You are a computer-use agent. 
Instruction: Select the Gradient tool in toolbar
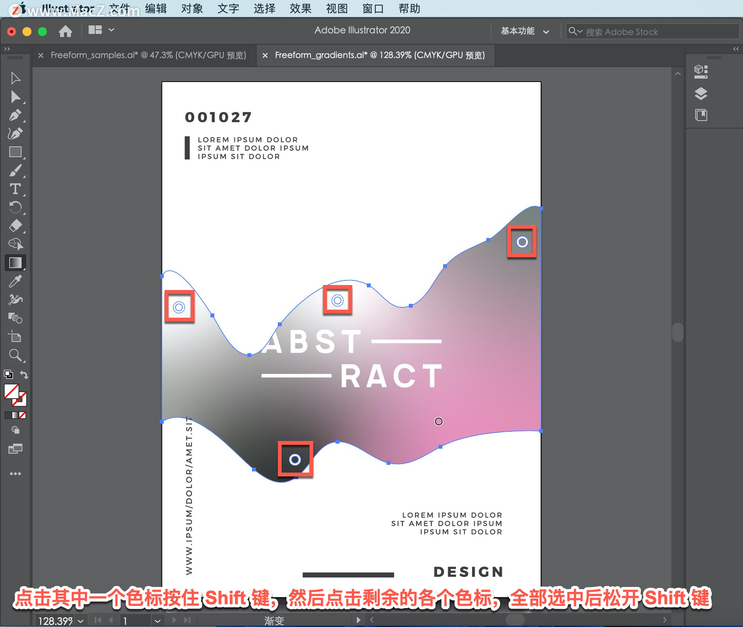click(x=15, y=263)
